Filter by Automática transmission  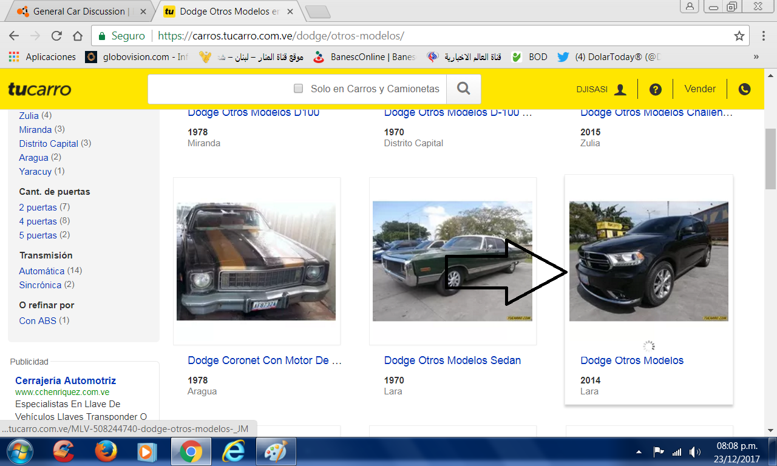coord(41,271)
